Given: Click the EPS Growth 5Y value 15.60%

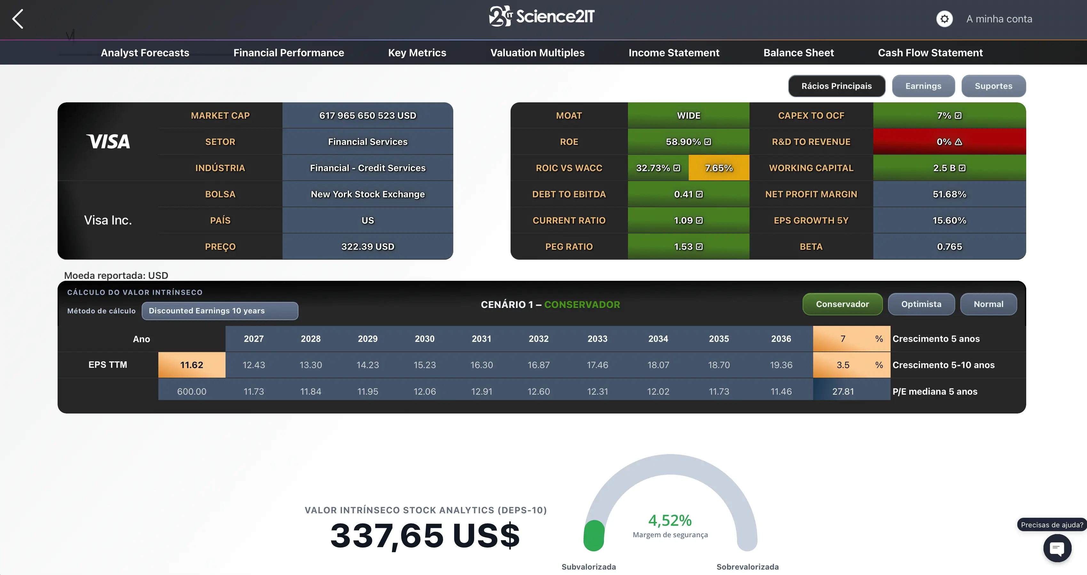Looking at the screenshot, I should tap(949, 220).
